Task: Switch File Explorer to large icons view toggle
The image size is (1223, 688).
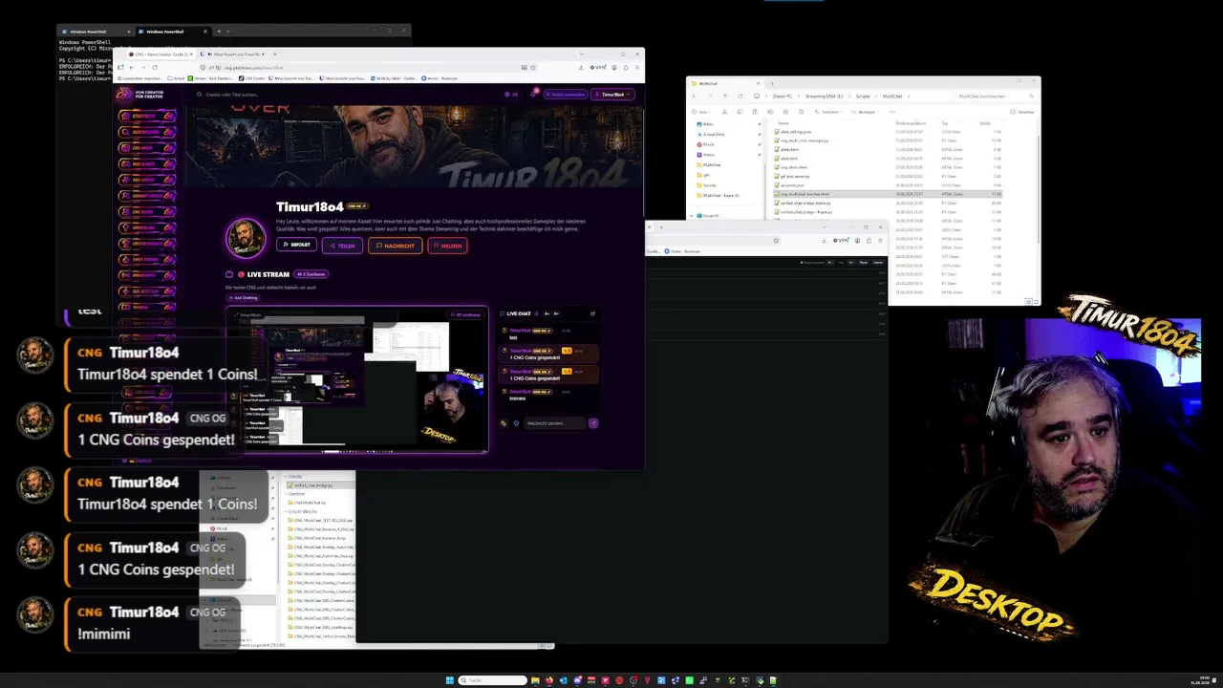Action: (x=1034, y=302)
